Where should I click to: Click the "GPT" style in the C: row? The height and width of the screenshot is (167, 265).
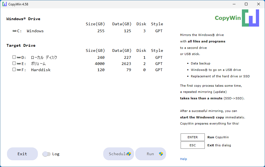pos(159,31)
